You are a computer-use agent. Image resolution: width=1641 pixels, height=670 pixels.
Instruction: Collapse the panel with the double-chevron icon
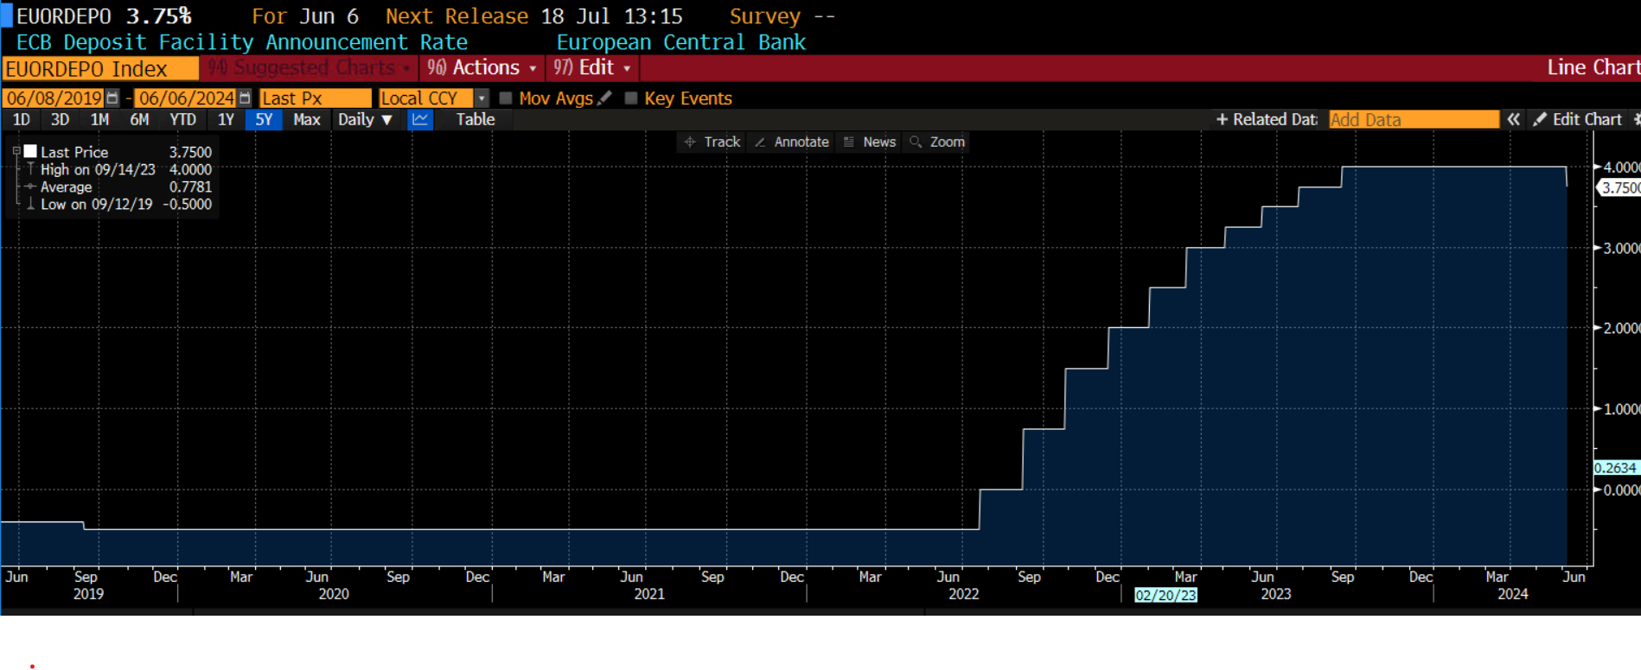coord(1514,120)
